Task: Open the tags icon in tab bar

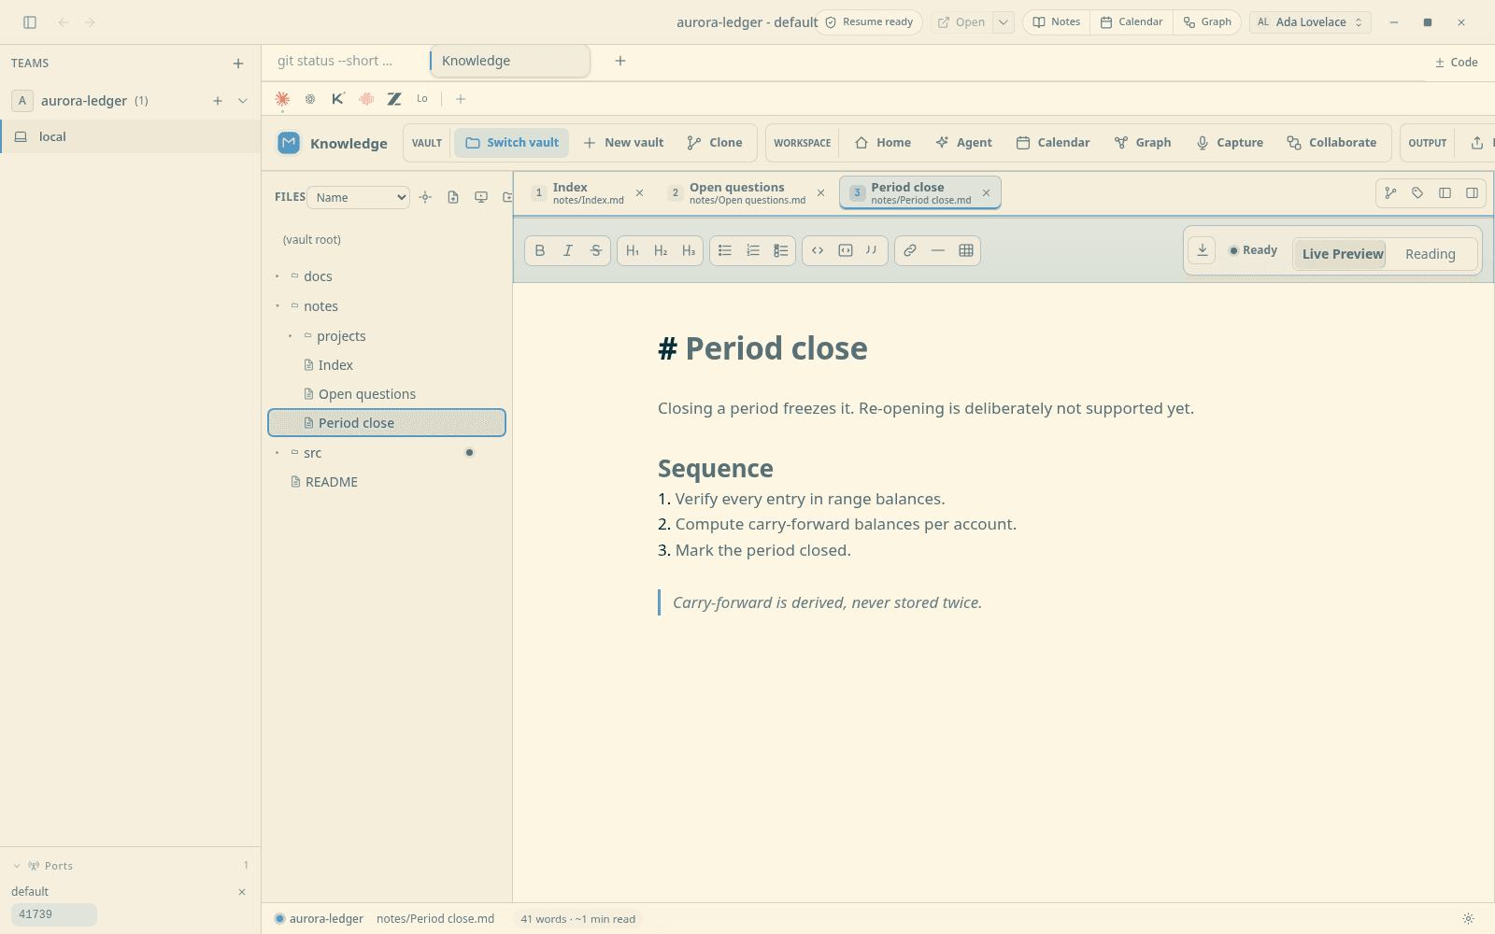Action: pos(1417,193)
